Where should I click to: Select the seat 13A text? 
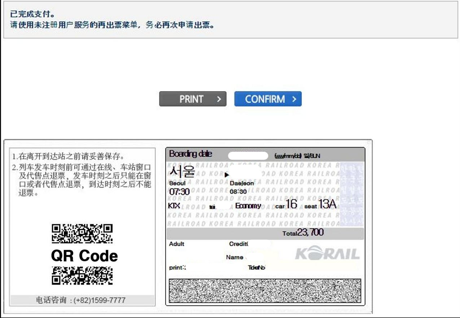point(327,204)
